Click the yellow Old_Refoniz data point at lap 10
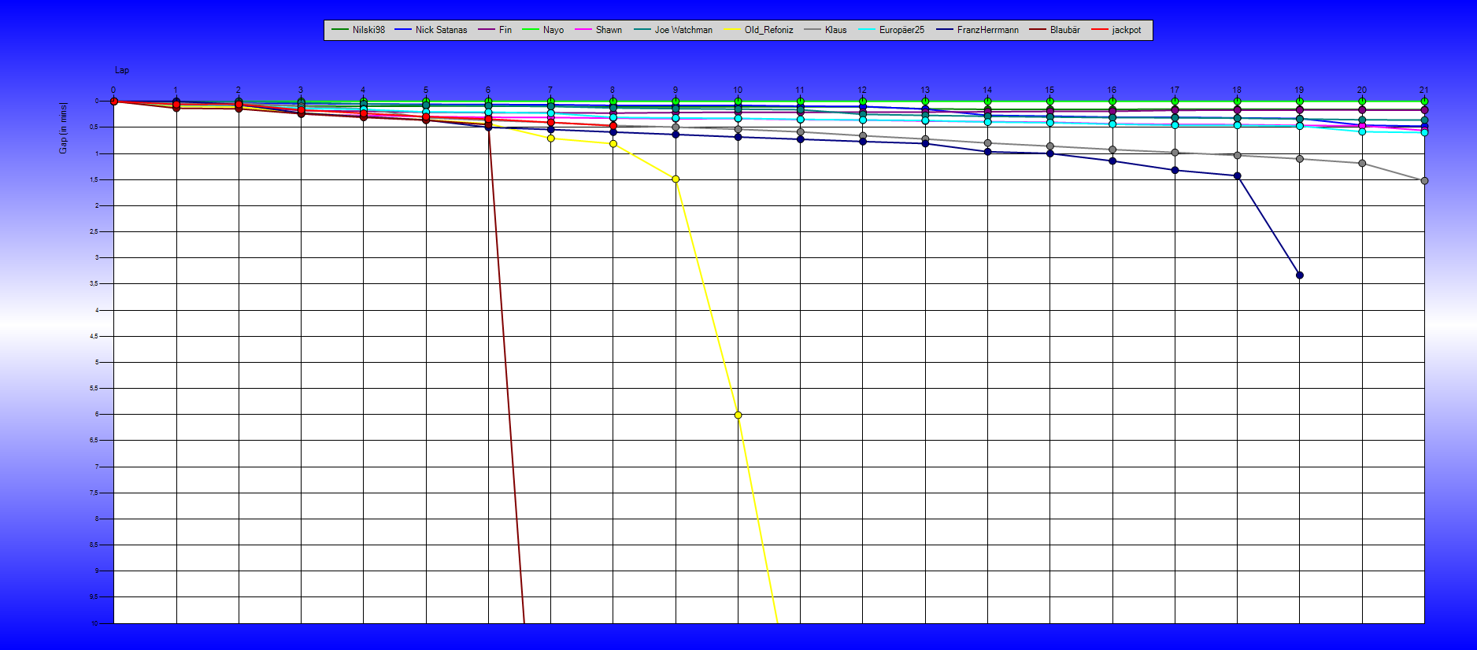 click(x=738, y=415)
